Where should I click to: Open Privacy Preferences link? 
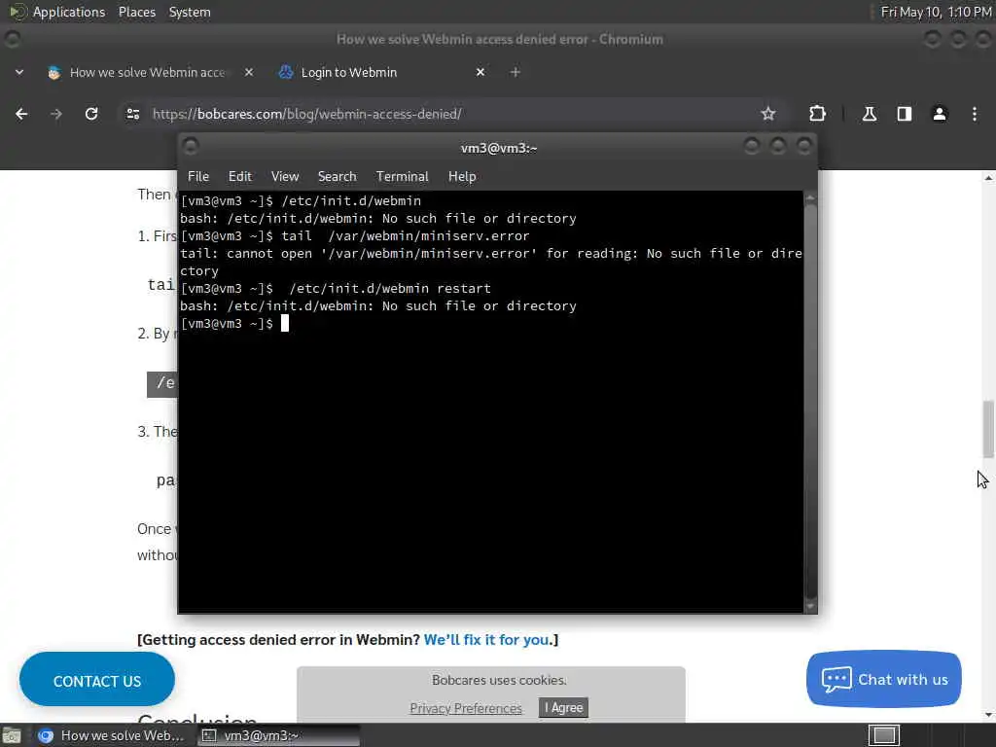466,708
